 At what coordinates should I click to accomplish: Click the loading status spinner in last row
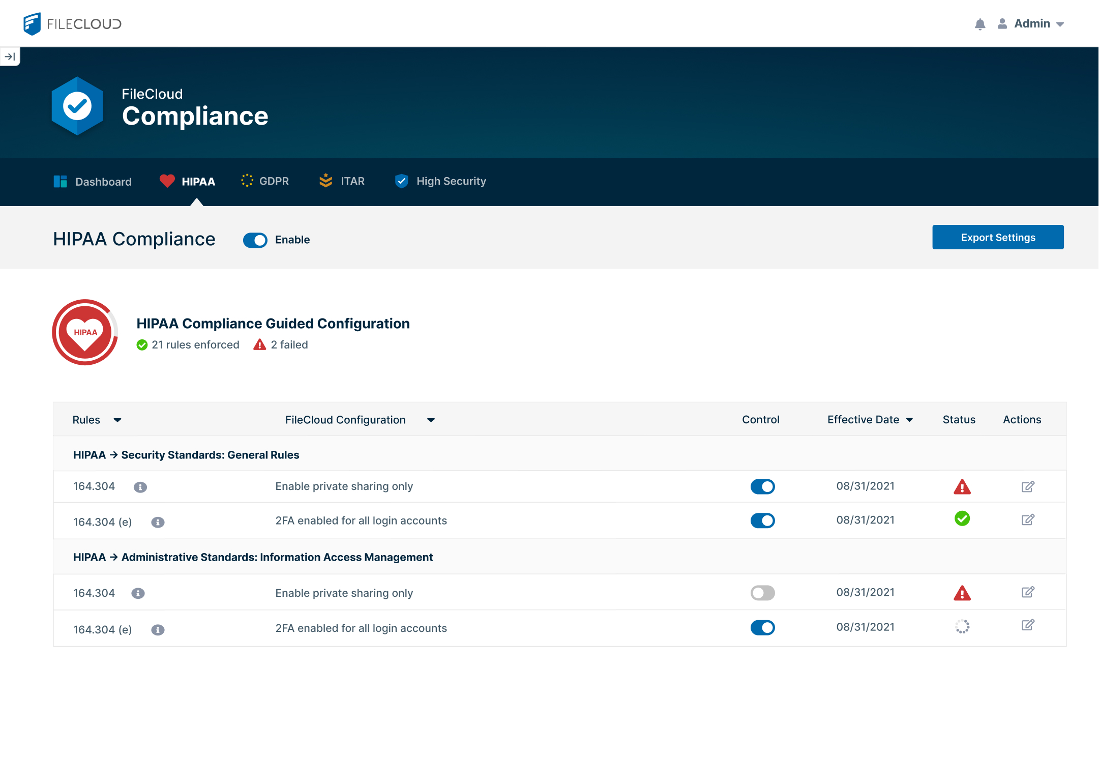962,626
